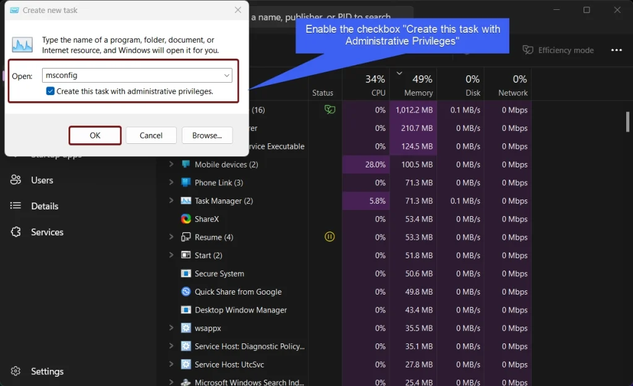This screenshot has height=386, width=633.
Task: Toggle Create this task with administrative privileges checkbox
Action: (x=50, y=91)
